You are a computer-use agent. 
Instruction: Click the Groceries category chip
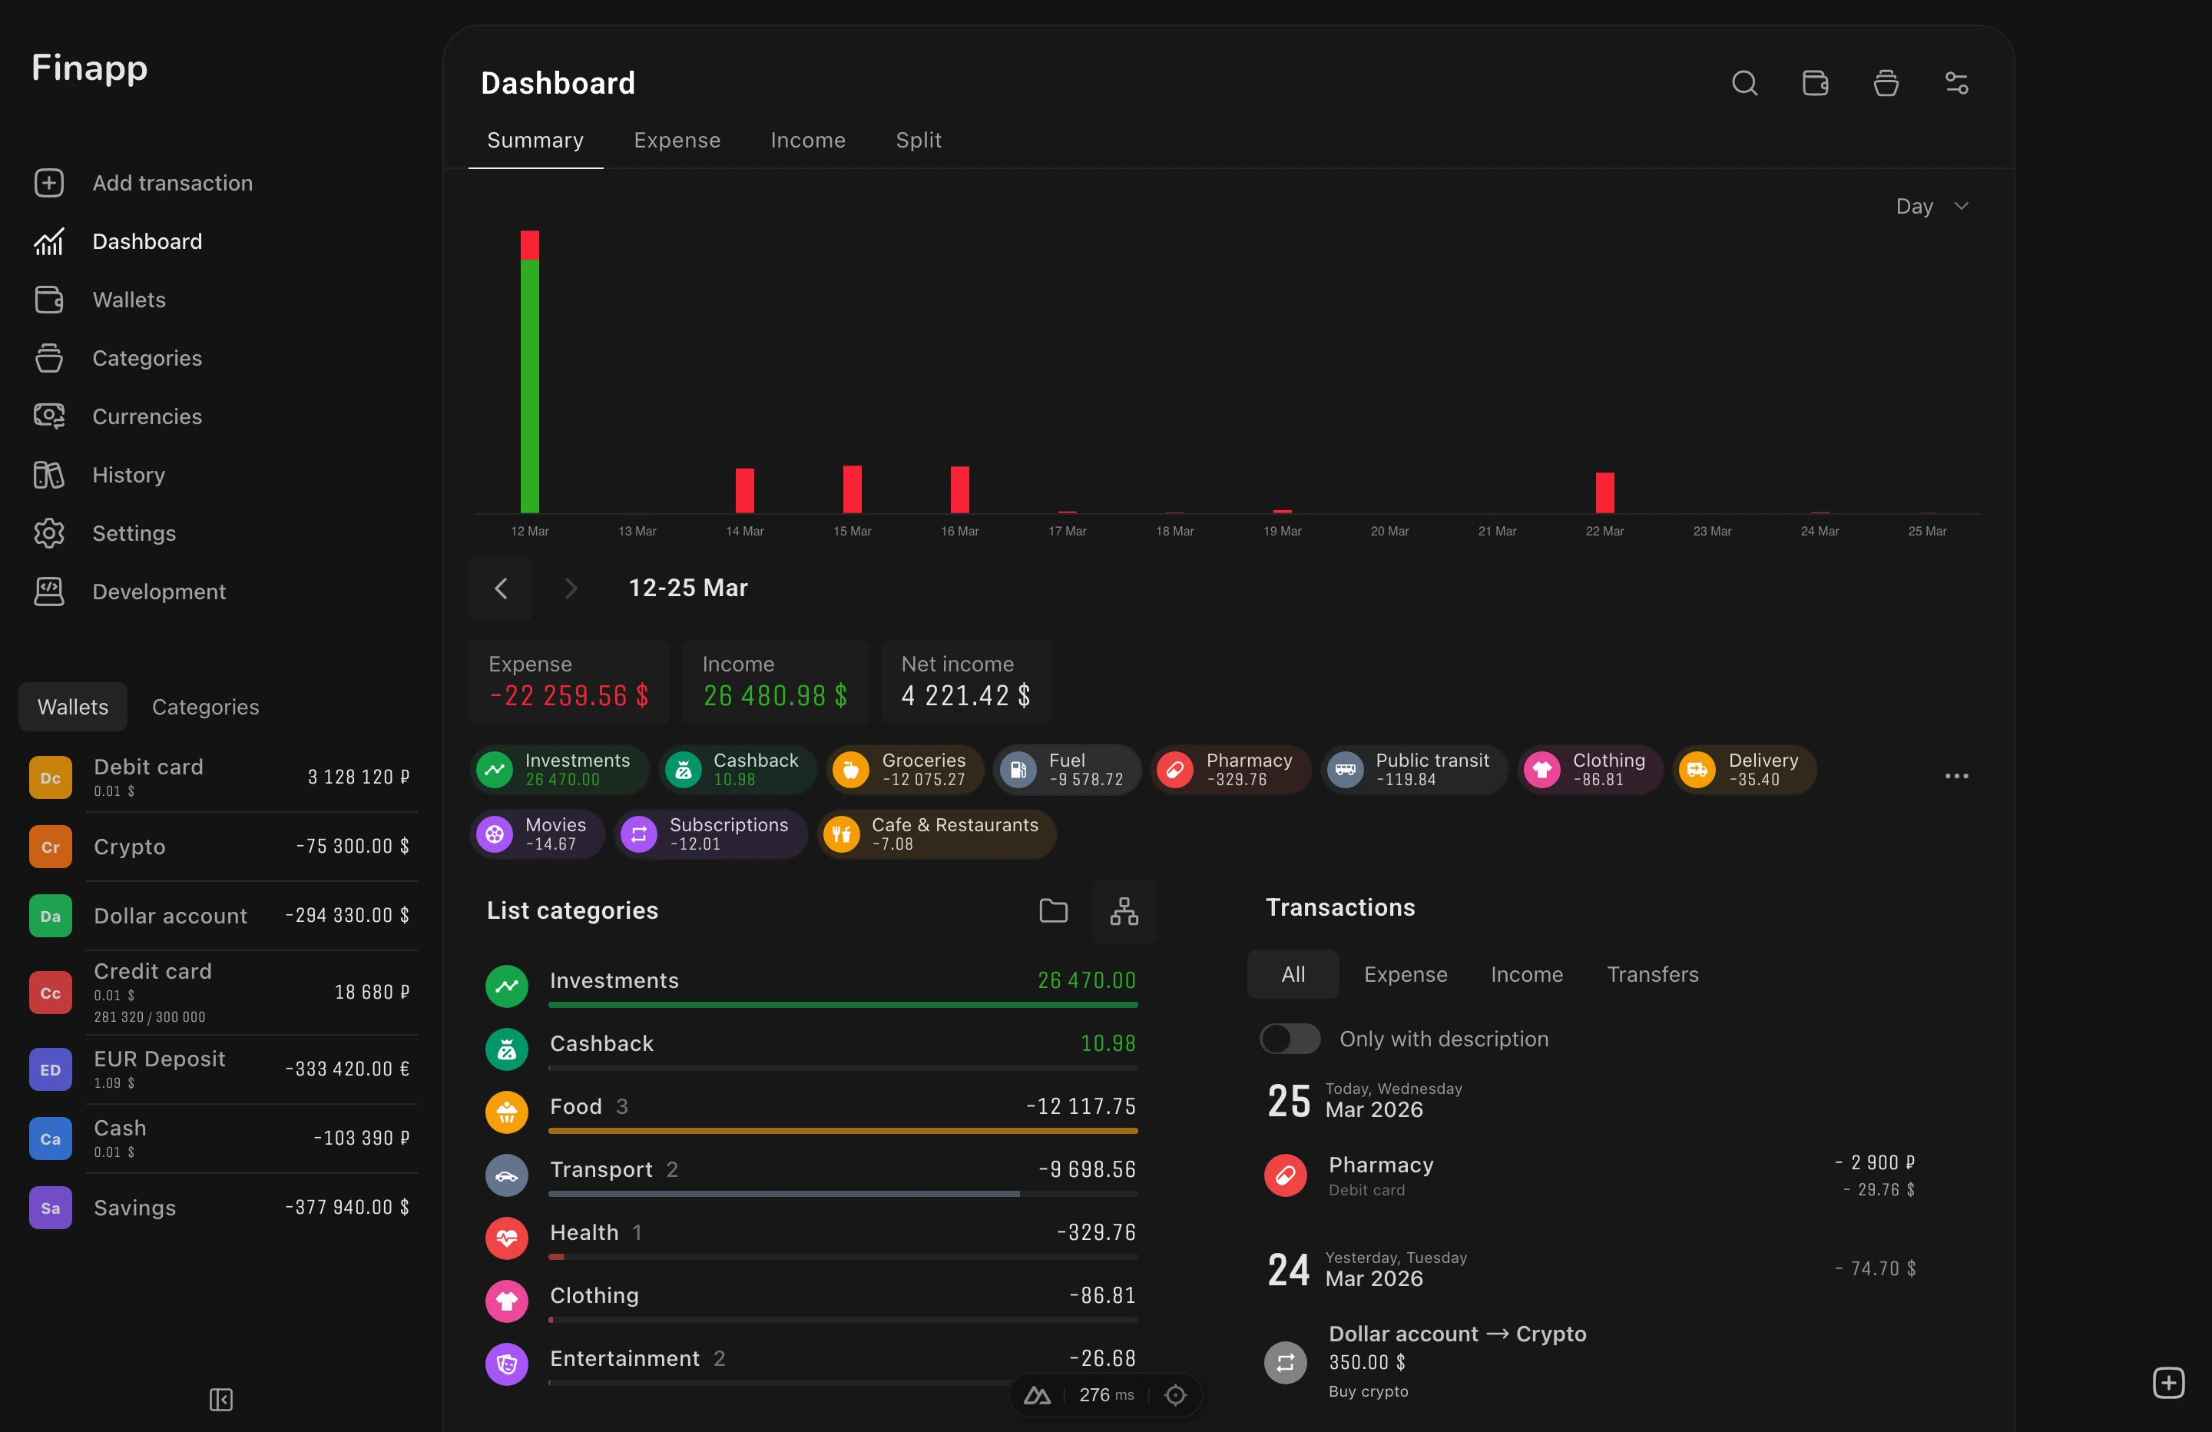[x=906, y=770]
